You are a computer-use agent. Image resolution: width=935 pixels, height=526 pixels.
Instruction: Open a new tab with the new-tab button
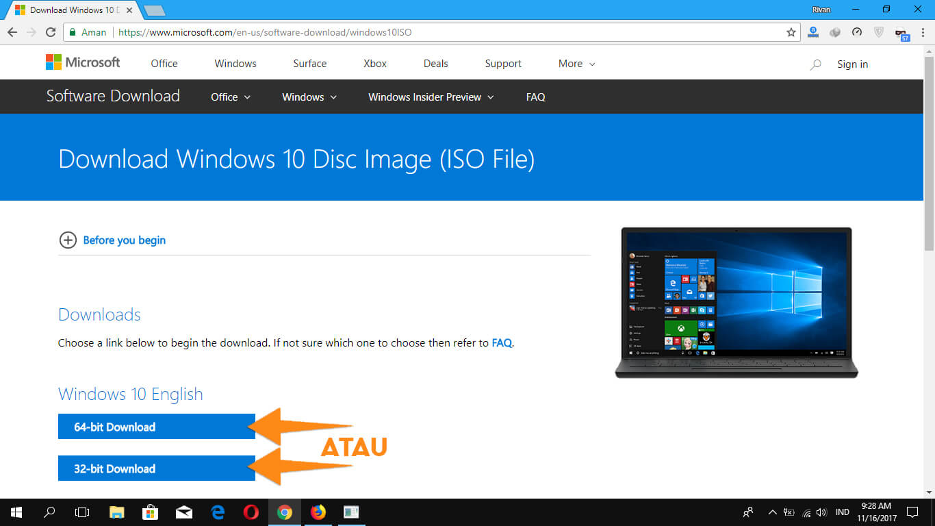click(x=155, y=11)
